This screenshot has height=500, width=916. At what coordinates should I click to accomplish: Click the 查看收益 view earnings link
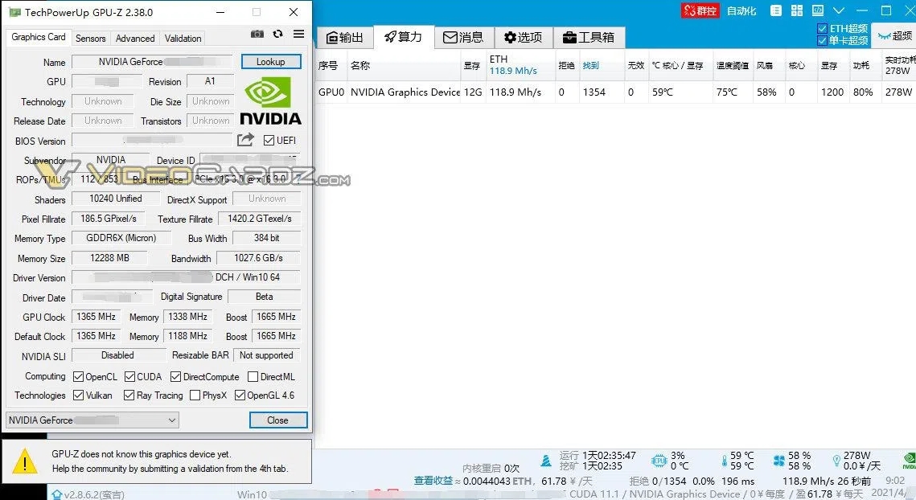[433, 481]
